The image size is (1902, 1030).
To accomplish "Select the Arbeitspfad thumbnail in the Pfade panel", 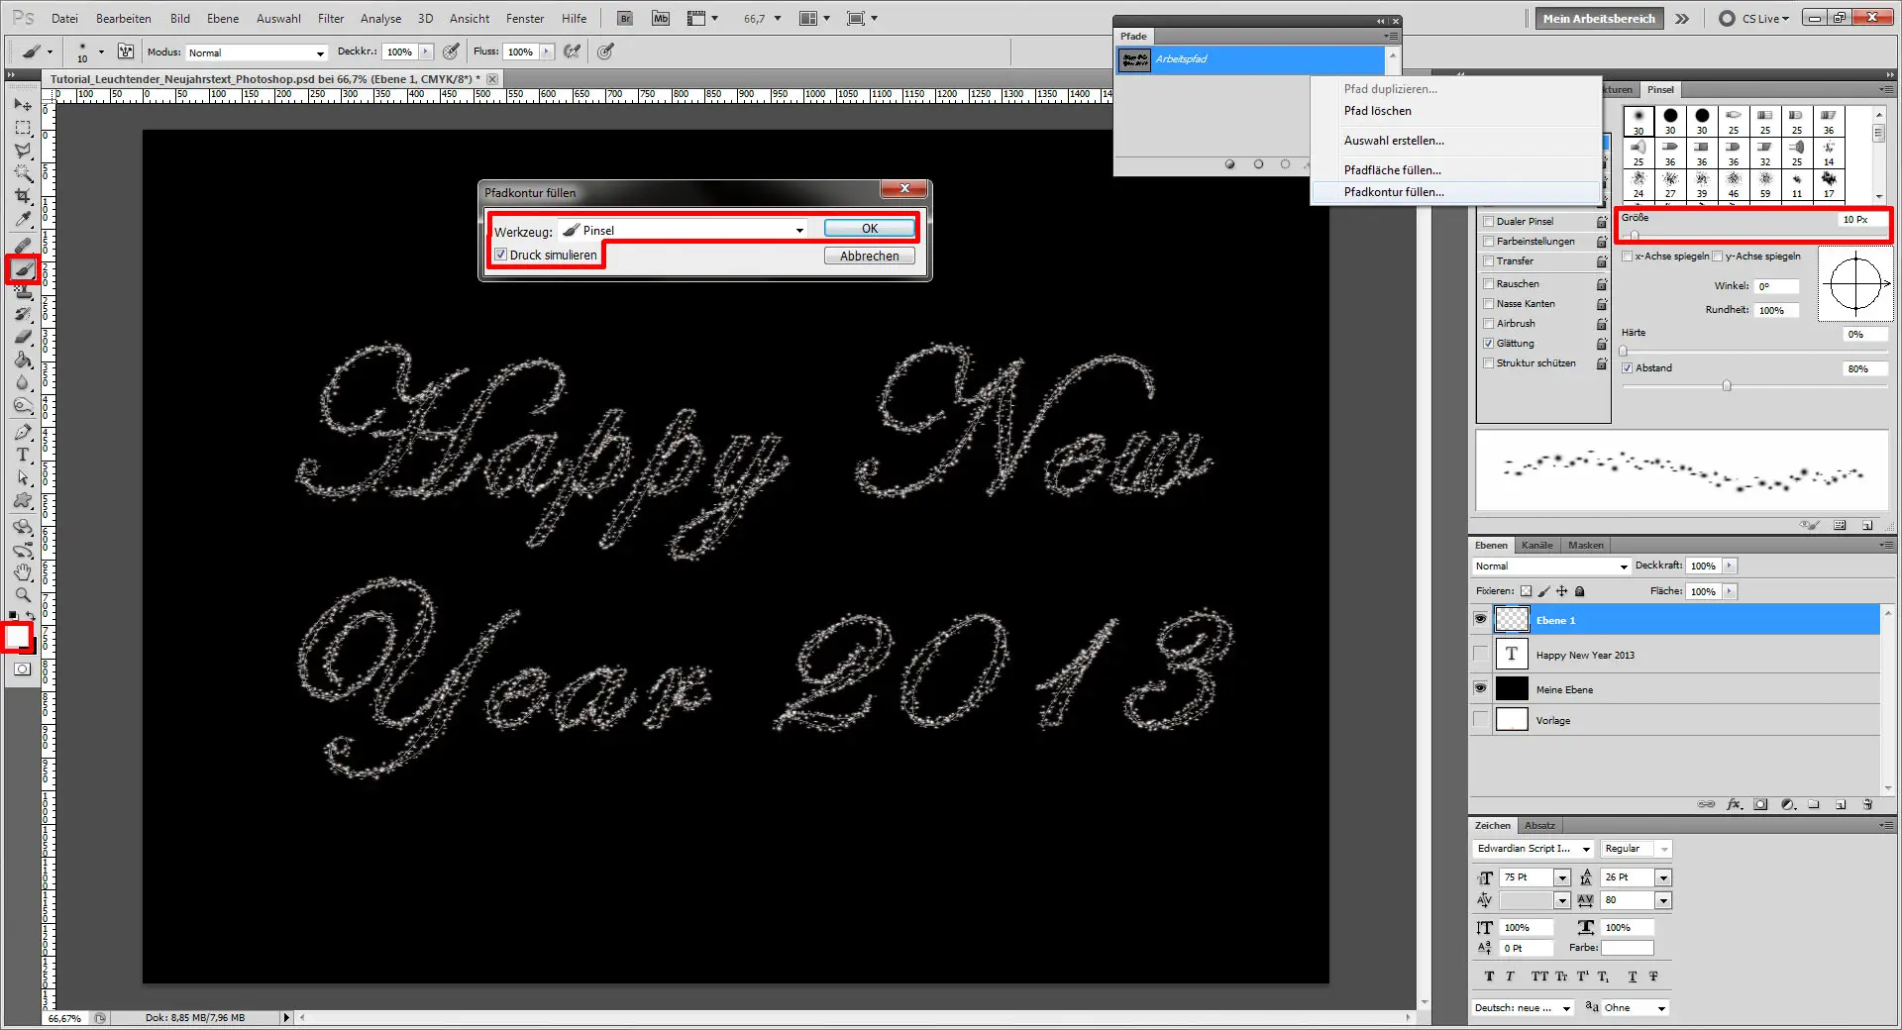I will click(x=1132, y=59).
